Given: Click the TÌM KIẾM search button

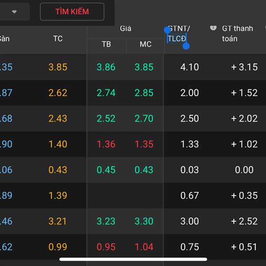Looking at the screenshot, I should click(72, 12).
